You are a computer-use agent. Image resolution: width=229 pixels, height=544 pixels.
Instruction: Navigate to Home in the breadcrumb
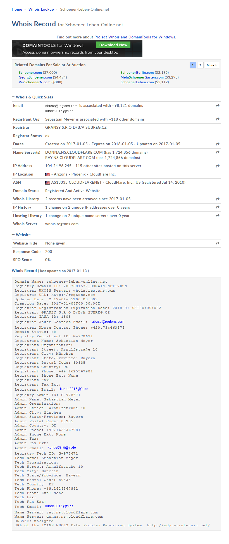17,9
